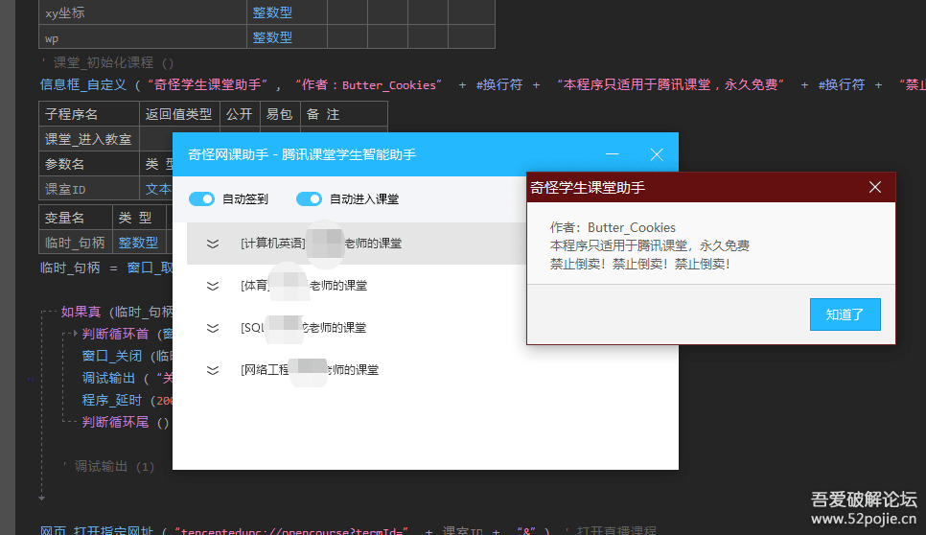Click the 如果真 code statement

click(x=116, y=312)
